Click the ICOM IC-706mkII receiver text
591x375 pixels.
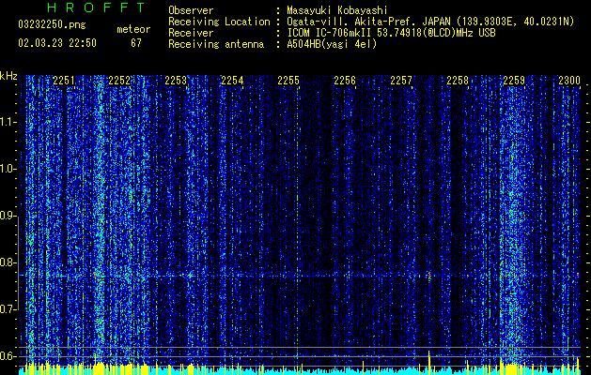[x=391, y=33]
